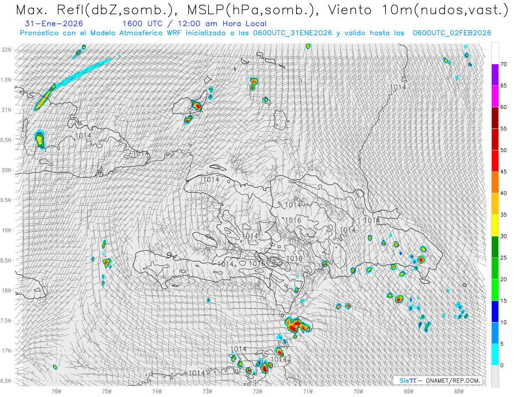
Task: Select the '73W' longitude label
Action: (x=207, y=391)
